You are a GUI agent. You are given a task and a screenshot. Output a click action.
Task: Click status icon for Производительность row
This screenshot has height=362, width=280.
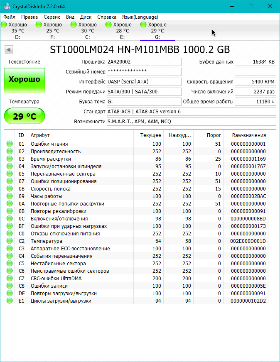10,152
